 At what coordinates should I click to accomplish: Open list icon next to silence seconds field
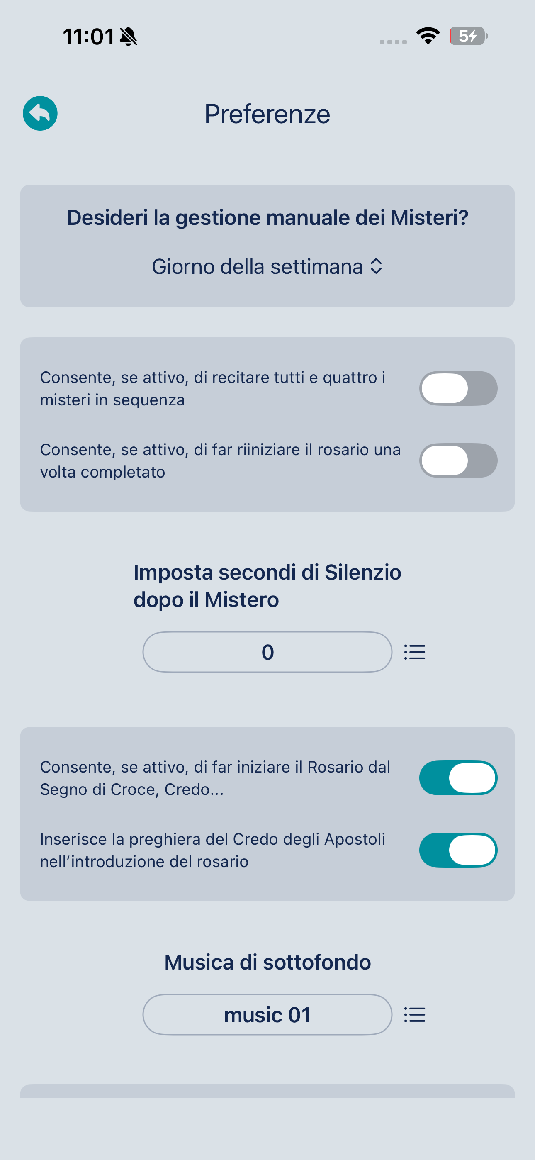(414, 652)
